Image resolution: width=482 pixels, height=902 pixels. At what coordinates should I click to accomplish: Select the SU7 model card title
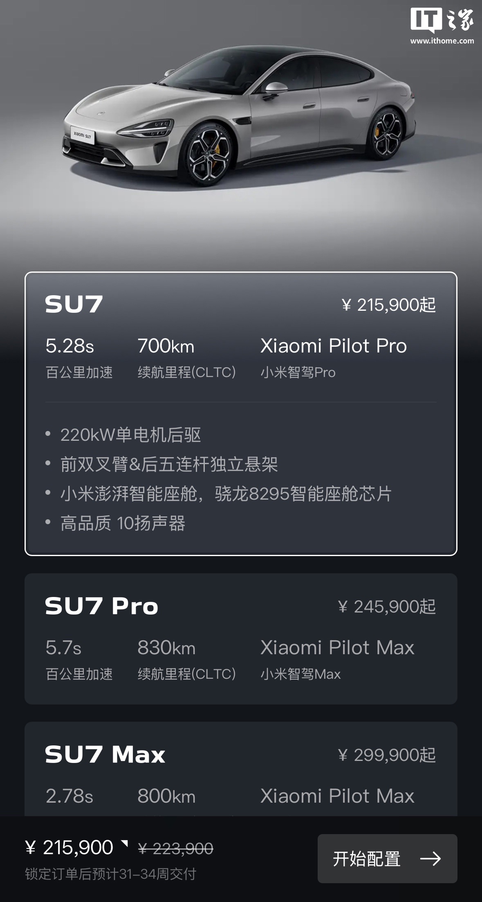coord(74,304)
